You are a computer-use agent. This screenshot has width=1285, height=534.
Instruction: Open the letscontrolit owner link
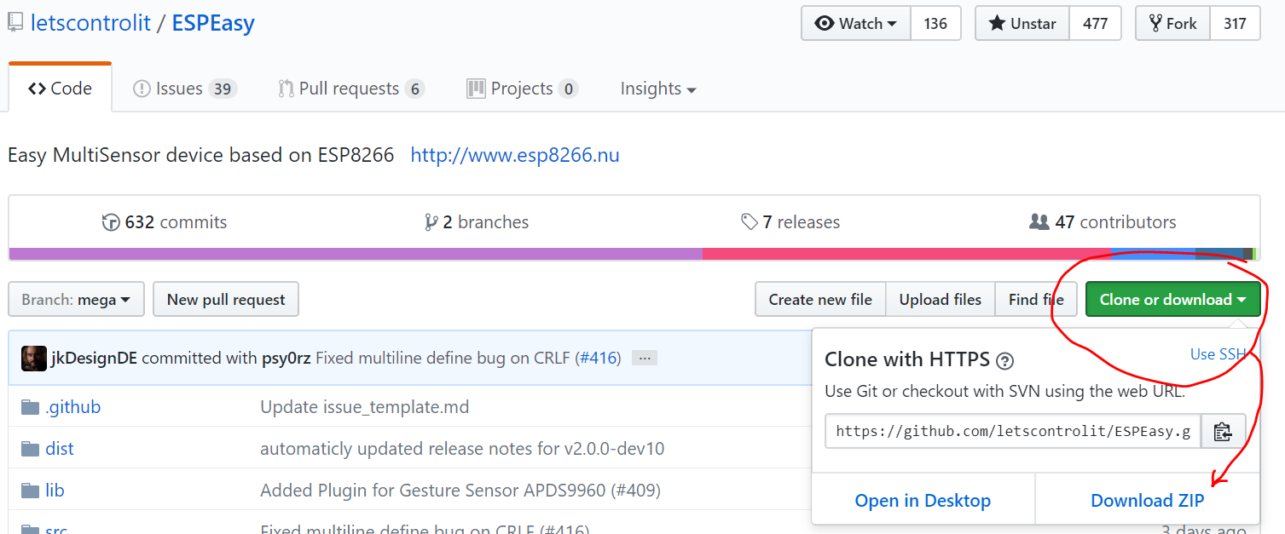click(x=90, y=23)
